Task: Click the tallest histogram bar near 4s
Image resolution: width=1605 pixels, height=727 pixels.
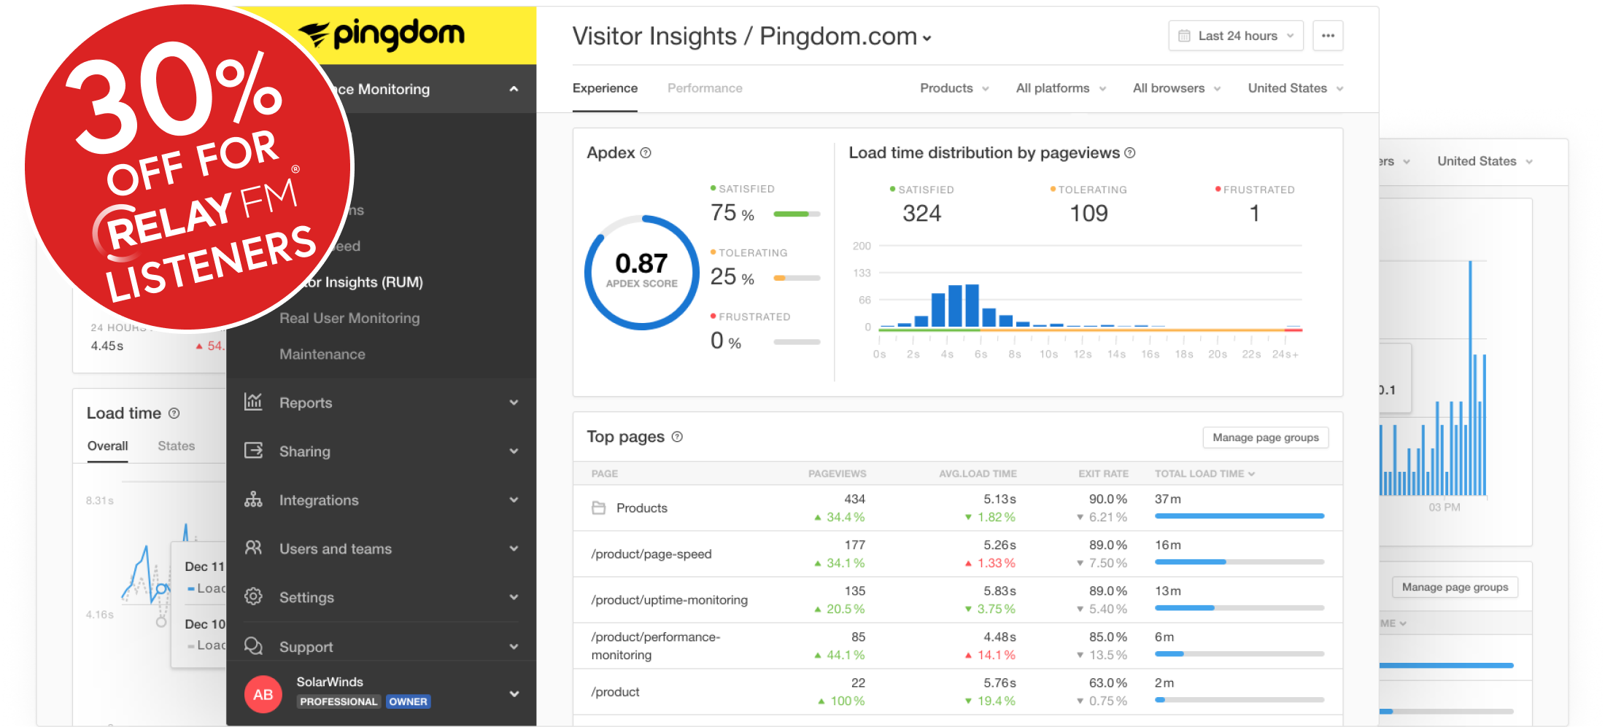Action: [x=971, y=306]
